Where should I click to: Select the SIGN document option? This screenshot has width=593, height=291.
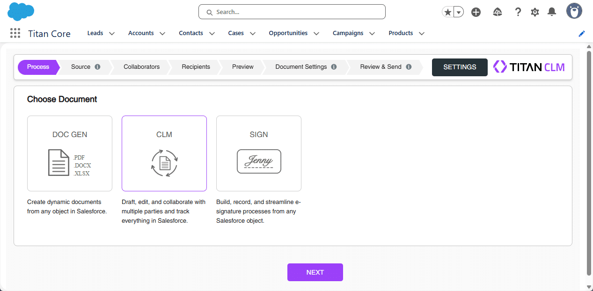(259, 153)
